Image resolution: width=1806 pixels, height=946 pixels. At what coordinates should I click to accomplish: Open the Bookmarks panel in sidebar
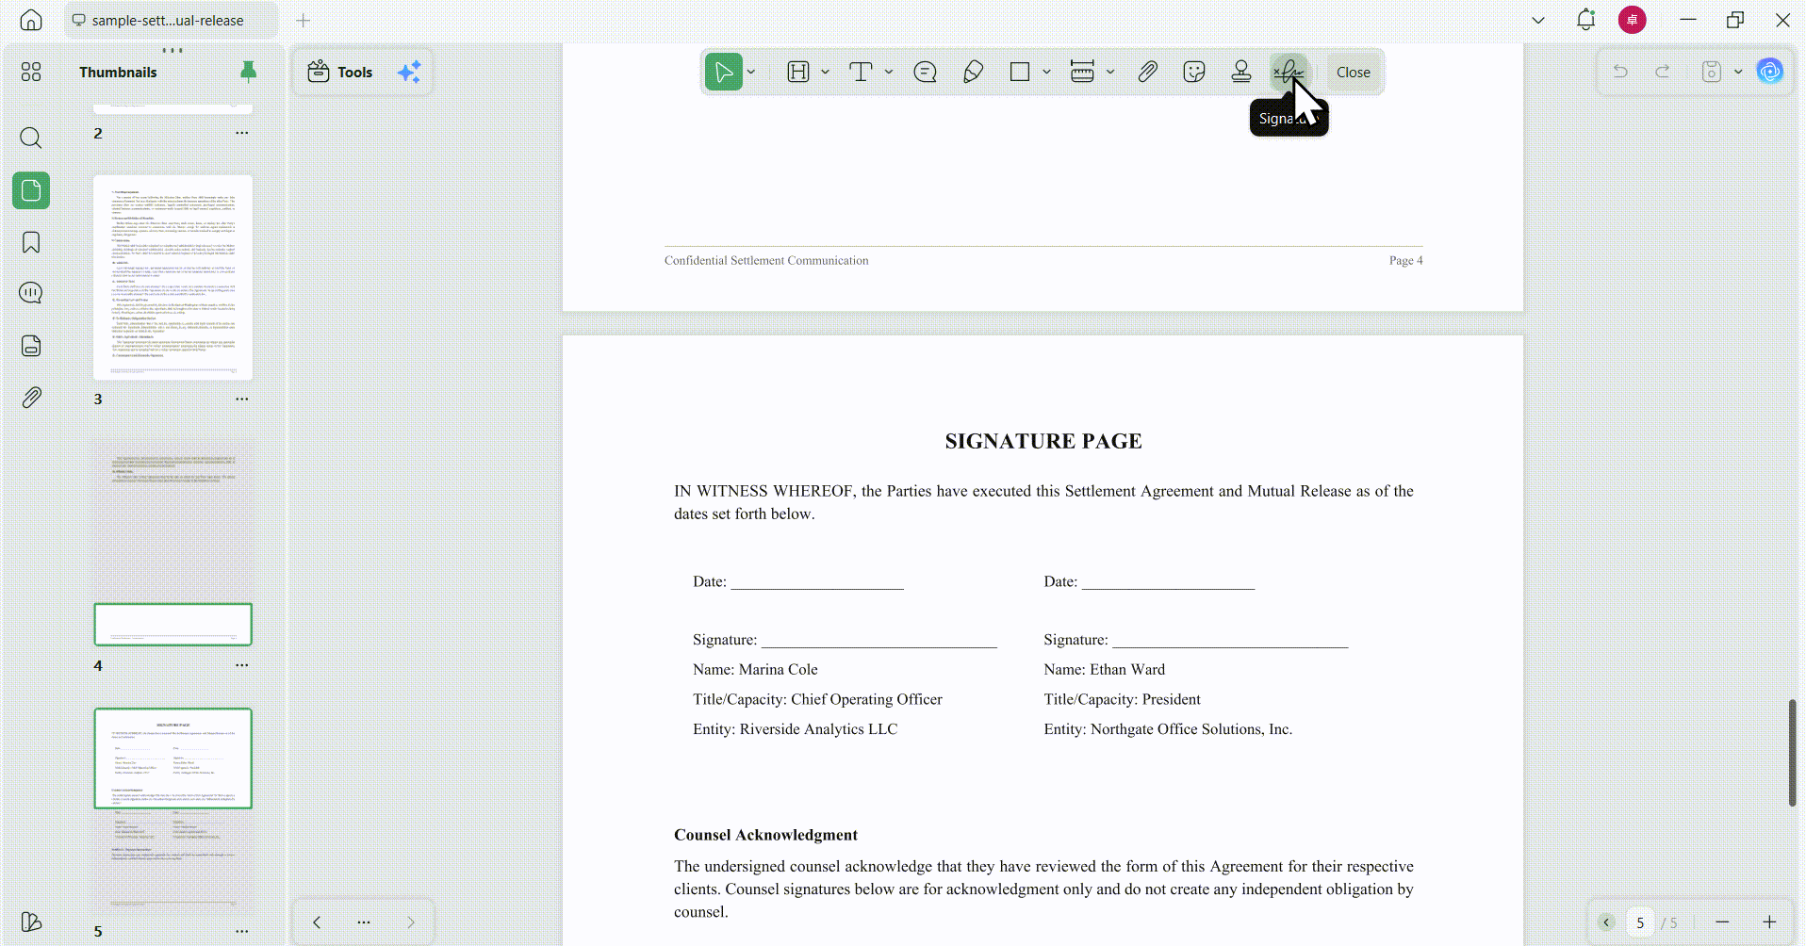pos(31,242)
